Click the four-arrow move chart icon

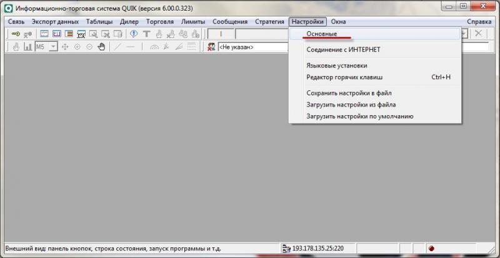65,47
